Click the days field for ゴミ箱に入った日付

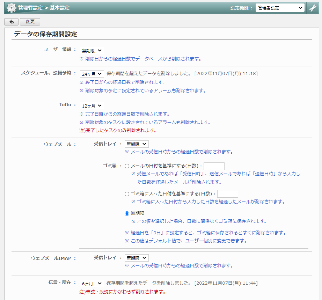(227, 194)
